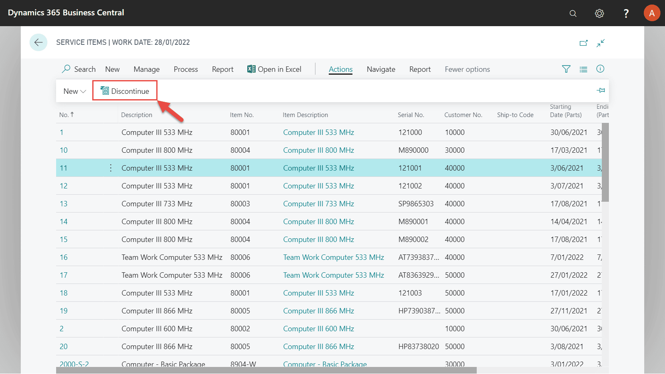Click the user avatar 'A'

click(652, 13)
